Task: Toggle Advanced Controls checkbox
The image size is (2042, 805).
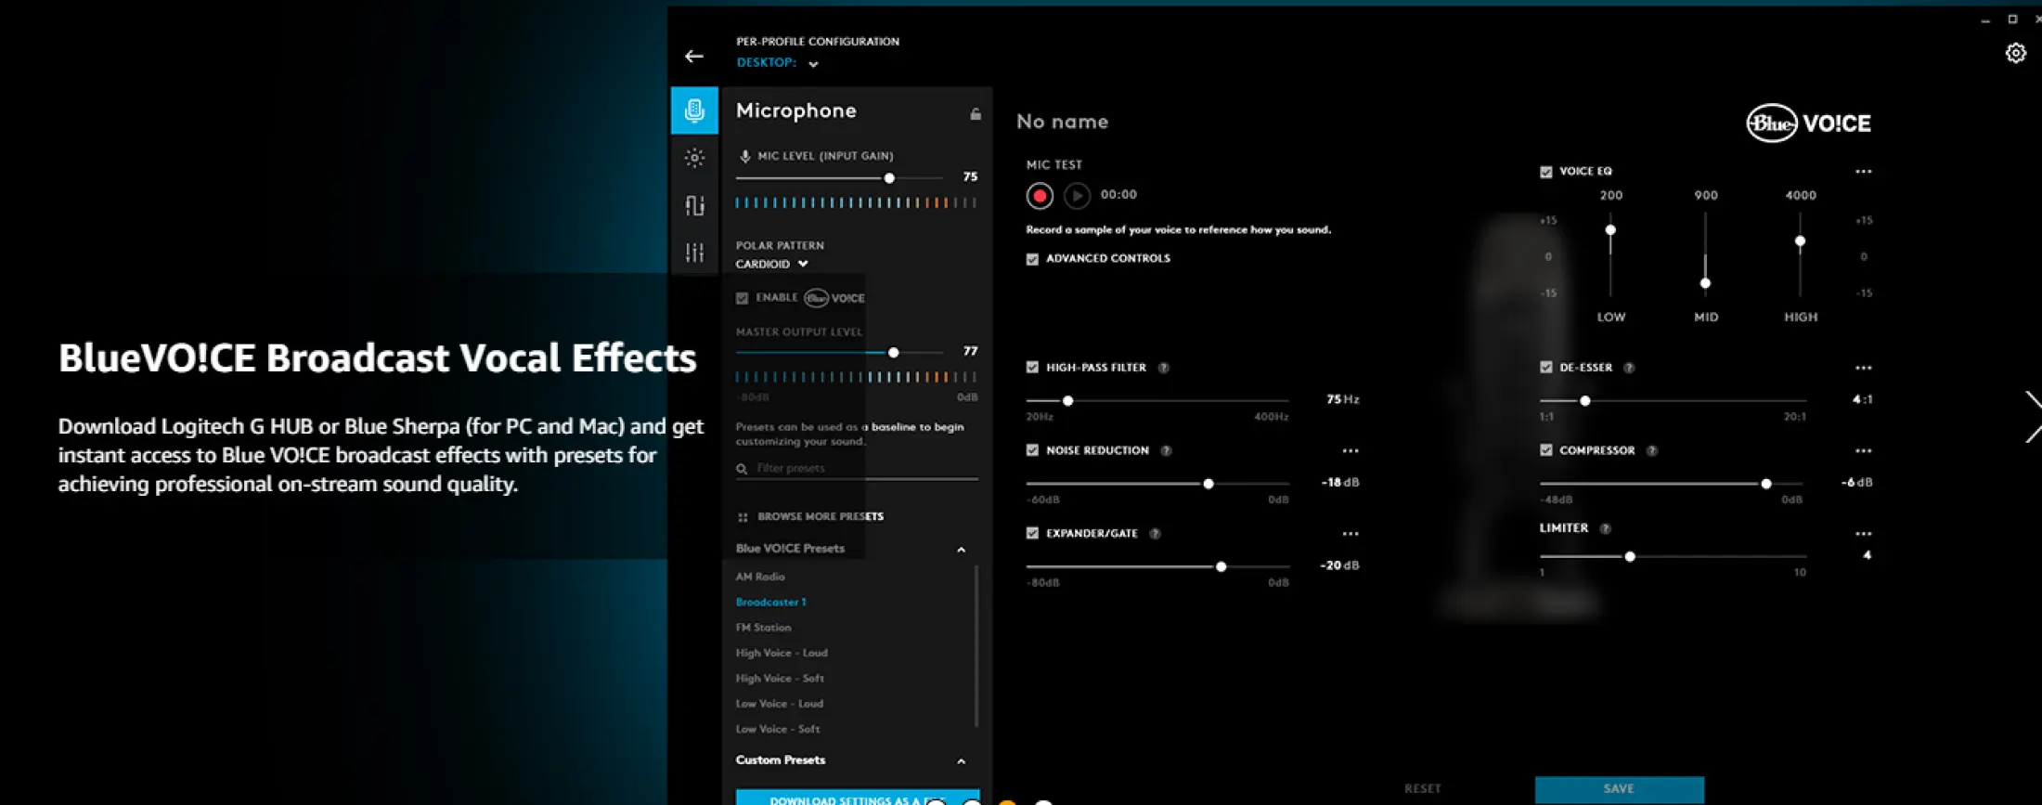Action: coord(1032,259)
